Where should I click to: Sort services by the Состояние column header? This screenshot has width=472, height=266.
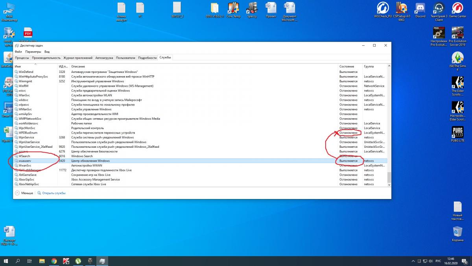[x=347, y=67]
